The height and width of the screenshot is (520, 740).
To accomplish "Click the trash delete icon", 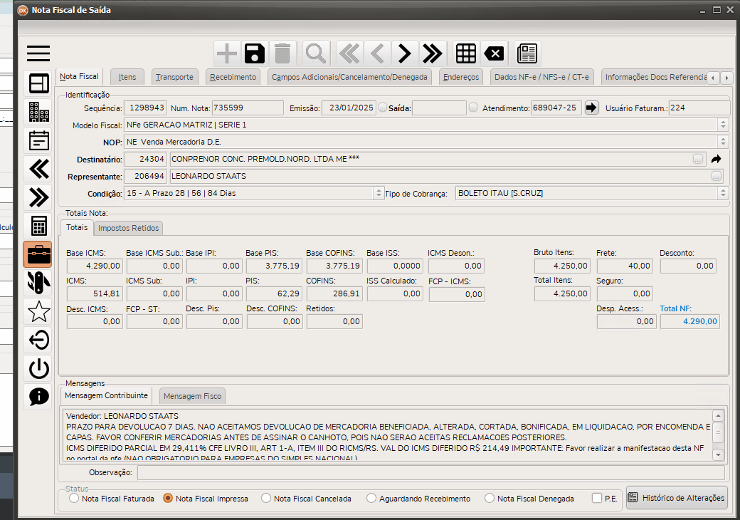I will (282, 53).
